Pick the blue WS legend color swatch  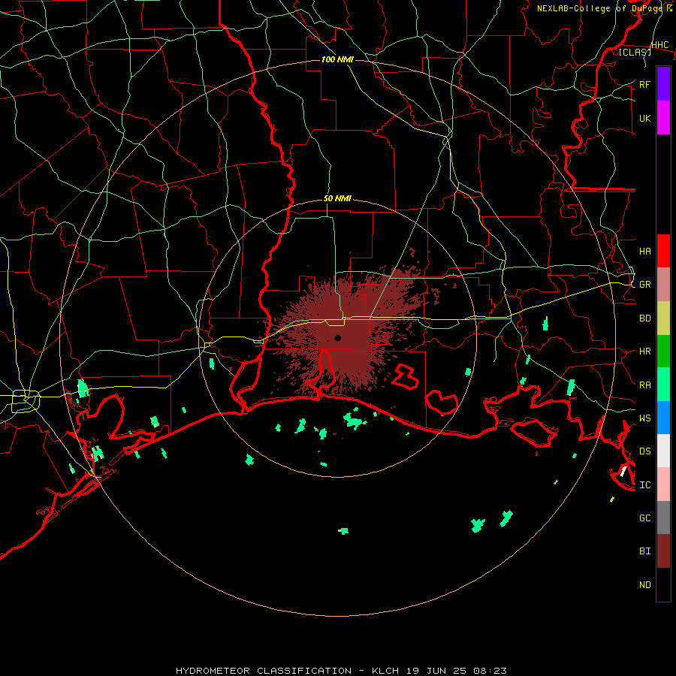tap(663, 418)
